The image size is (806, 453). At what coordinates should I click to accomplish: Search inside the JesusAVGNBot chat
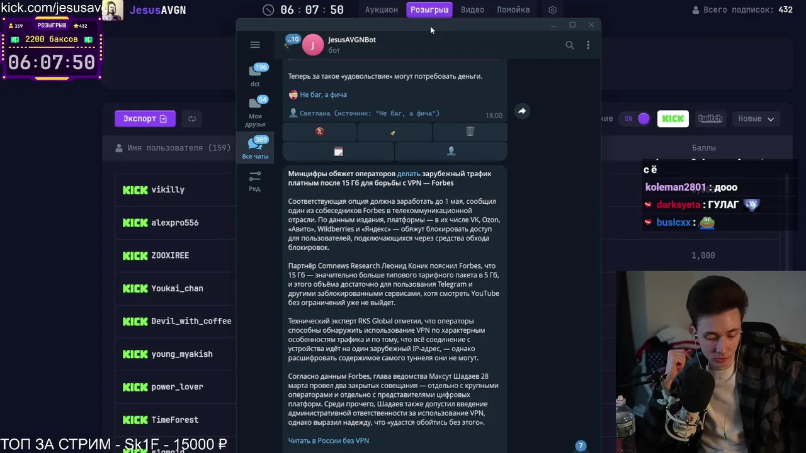(570, 45)
